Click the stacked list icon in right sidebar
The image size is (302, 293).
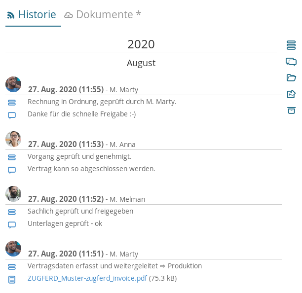click(x=291, y=45)
